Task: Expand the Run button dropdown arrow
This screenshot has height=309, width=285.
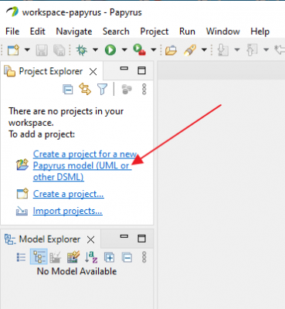Action: pos(124,49)
